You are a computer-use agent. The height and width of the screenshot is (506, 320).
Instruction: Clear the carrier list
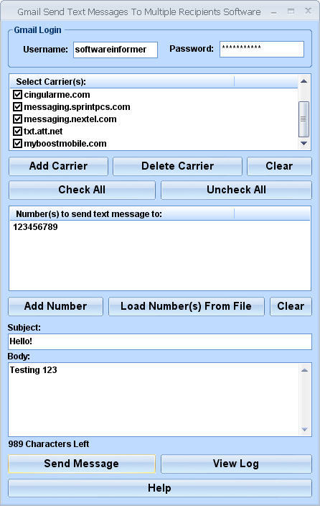coord(279,166)
